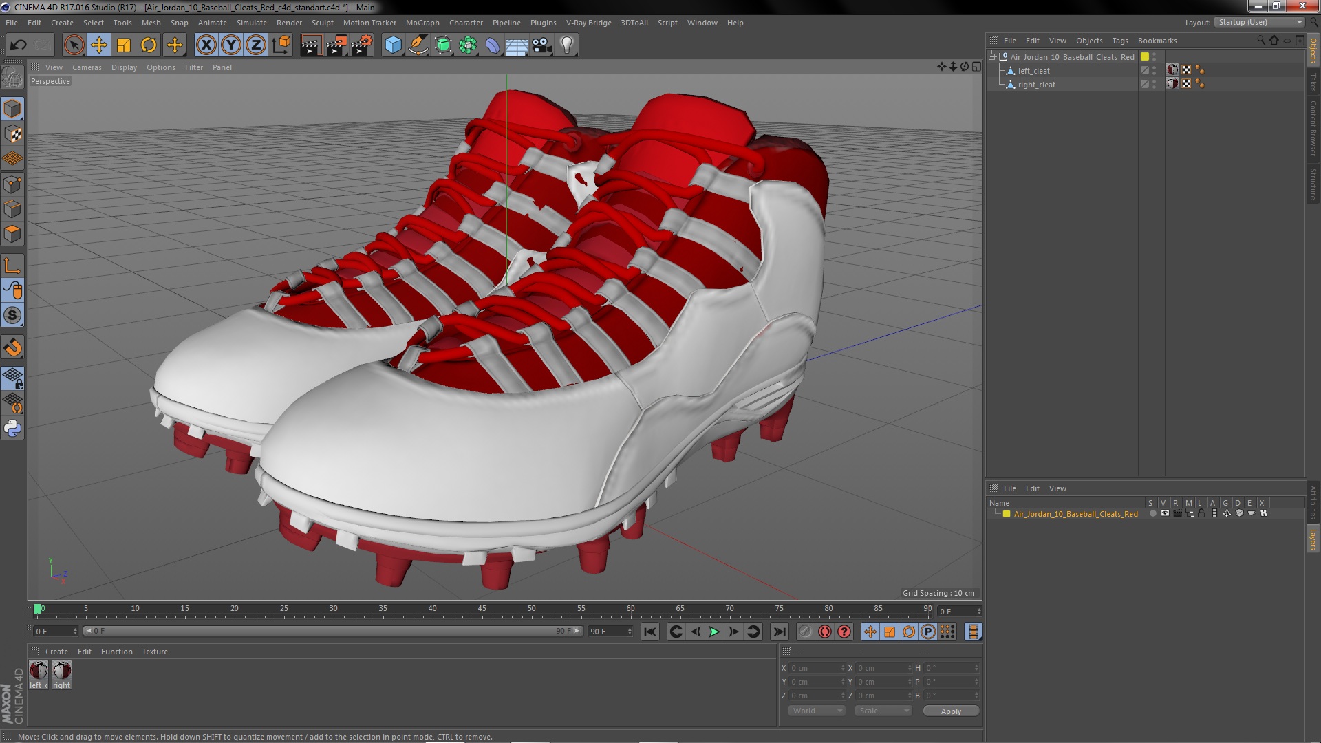Screen dimensions: 1321x743
Task: Toggle left_cleat editor visibility dots
Action: pos(1154,70)
